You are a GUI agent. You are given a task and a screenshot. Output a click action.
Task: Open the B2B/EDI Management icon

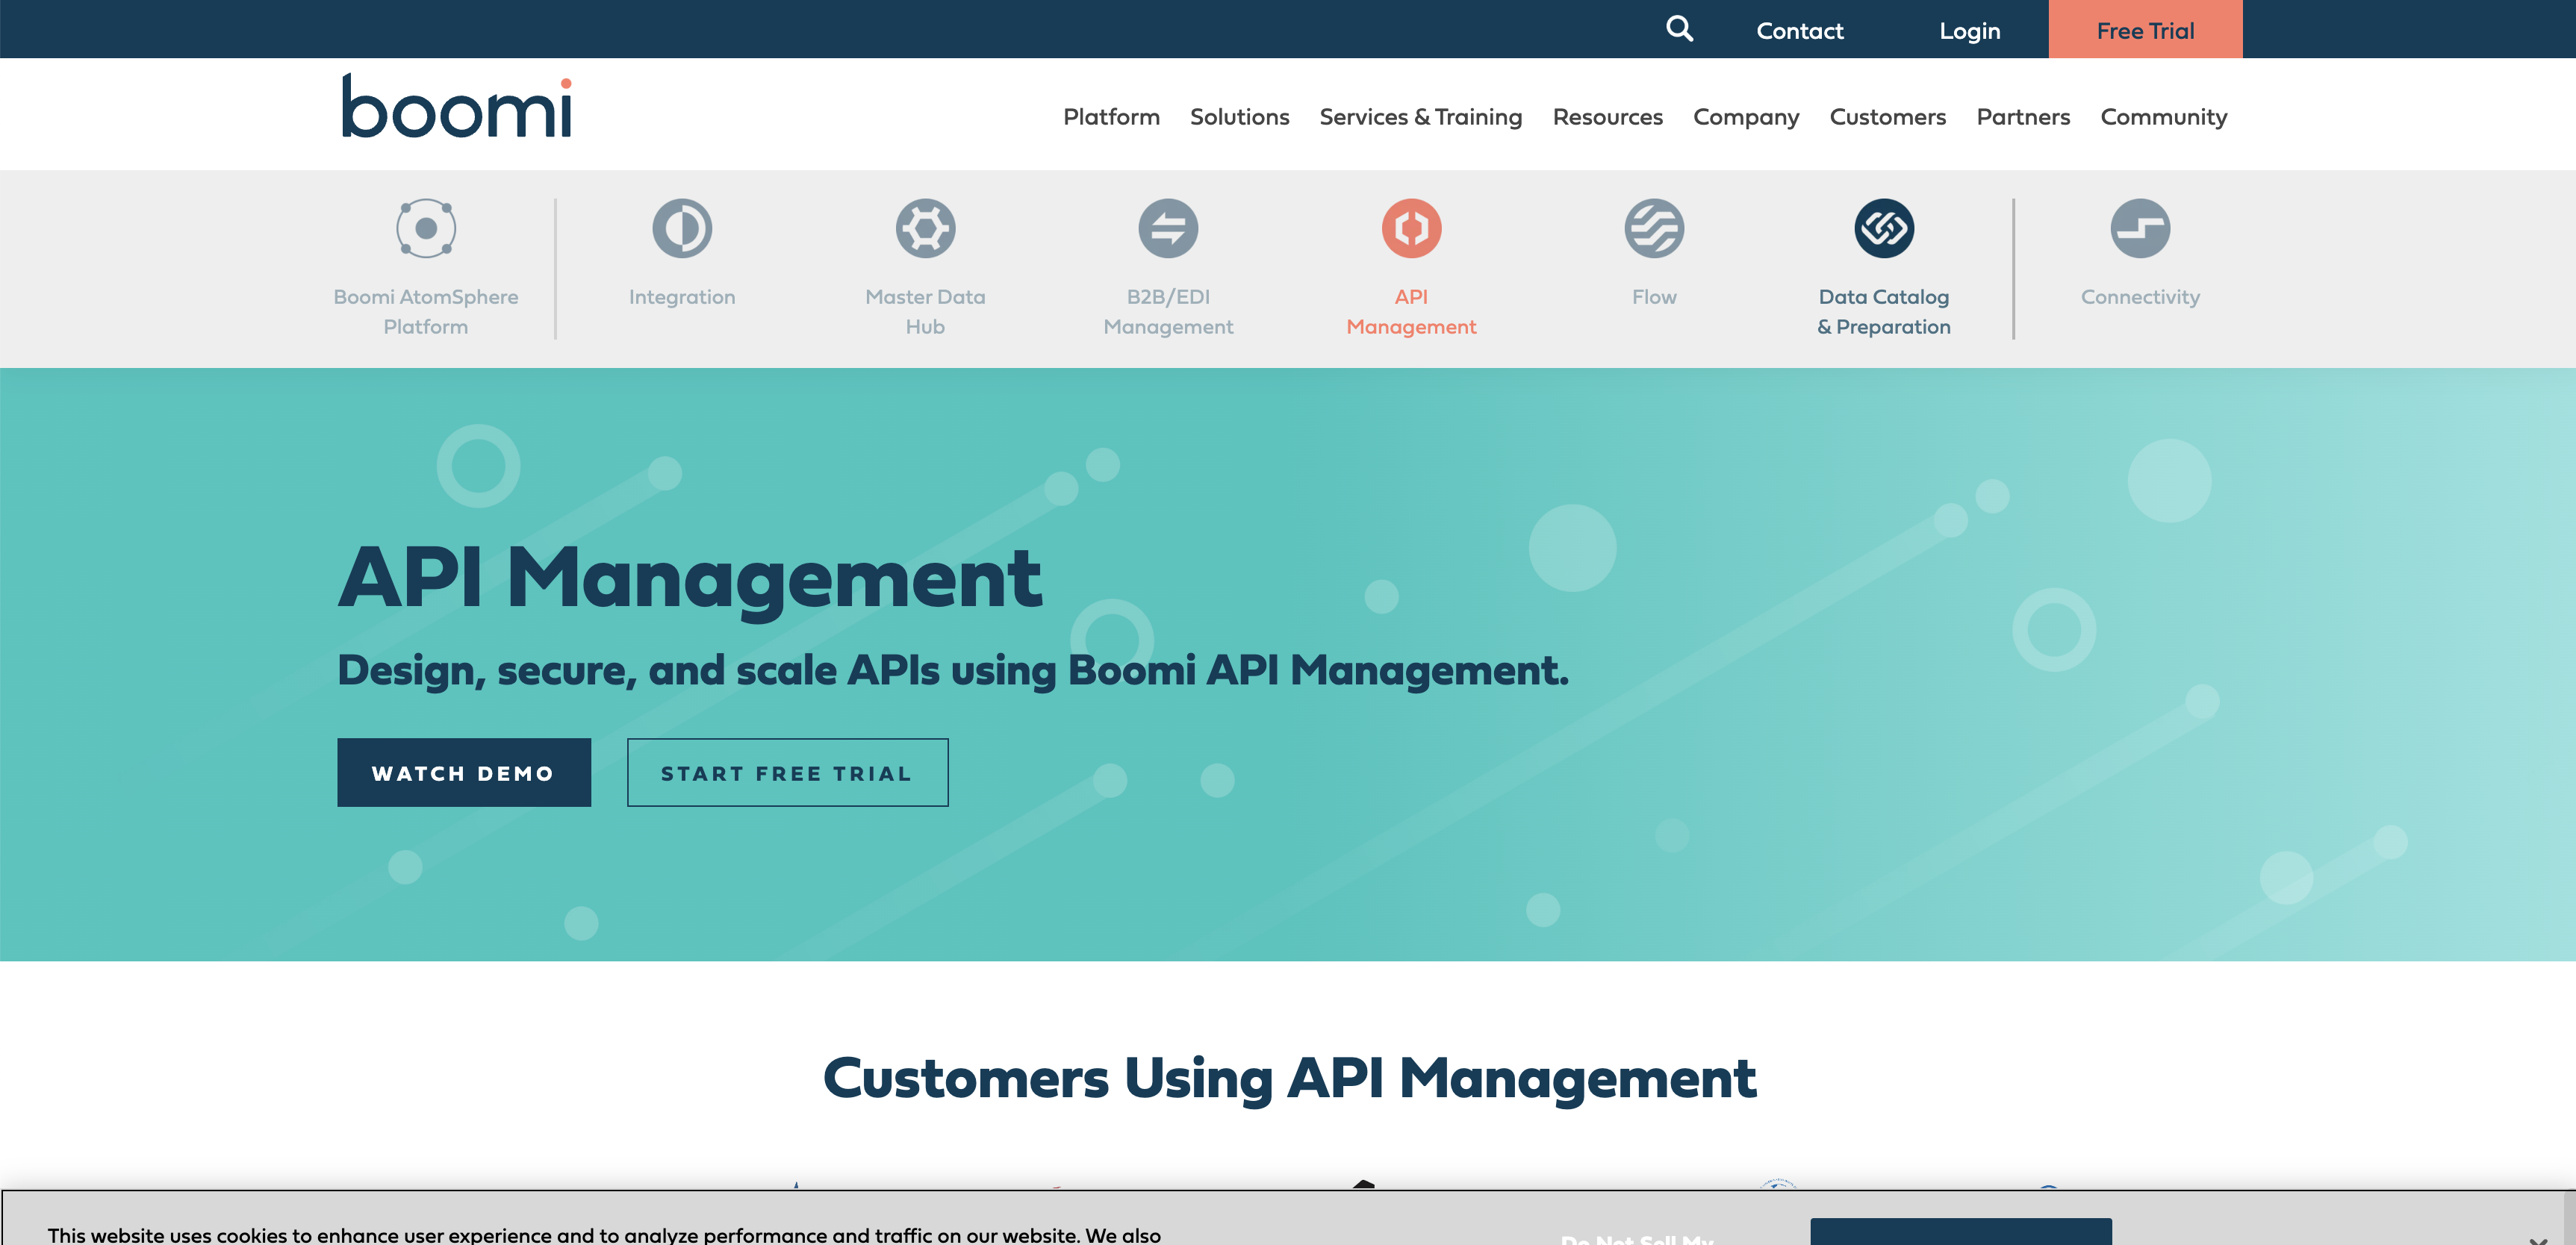click(x=1168, y=228)
